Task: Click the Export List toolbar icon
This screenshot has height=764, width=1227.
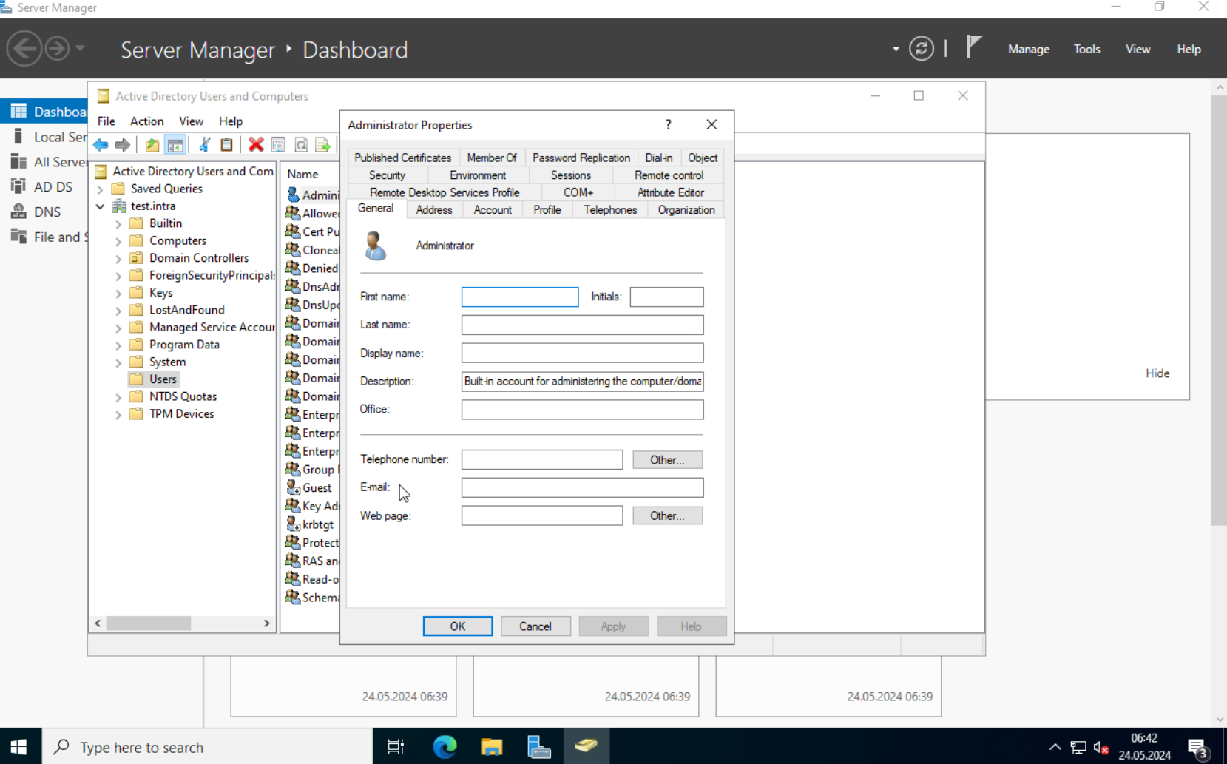Action: (x=322, y=145)
